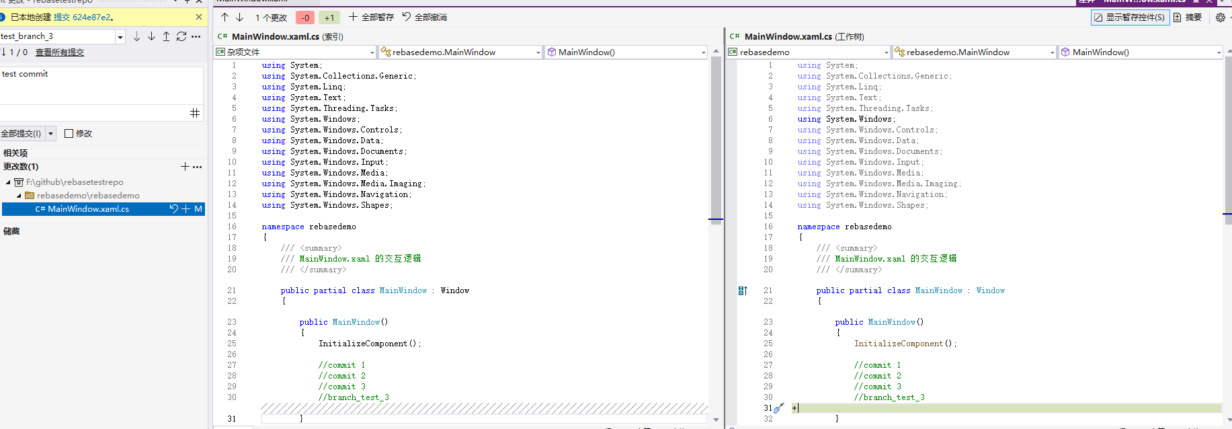This screenshot has height=429, width=1232.
Task: Open 摘要 summary view
Action: point(1188,17)
